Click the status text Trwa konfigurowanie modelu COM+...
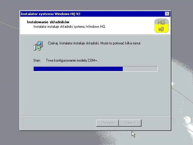 (73, 60)
